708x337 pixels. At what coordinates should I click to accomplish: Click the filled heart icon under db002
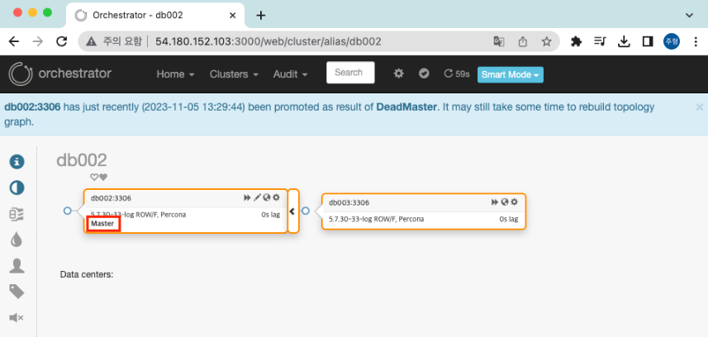pos(103,177)
